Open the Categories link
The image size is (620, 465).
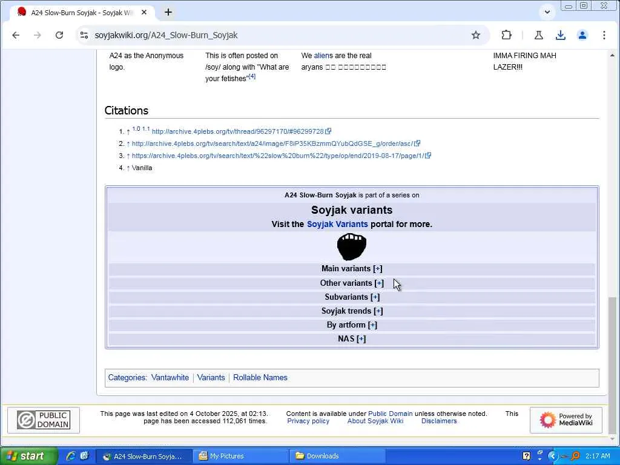[127, 378]
